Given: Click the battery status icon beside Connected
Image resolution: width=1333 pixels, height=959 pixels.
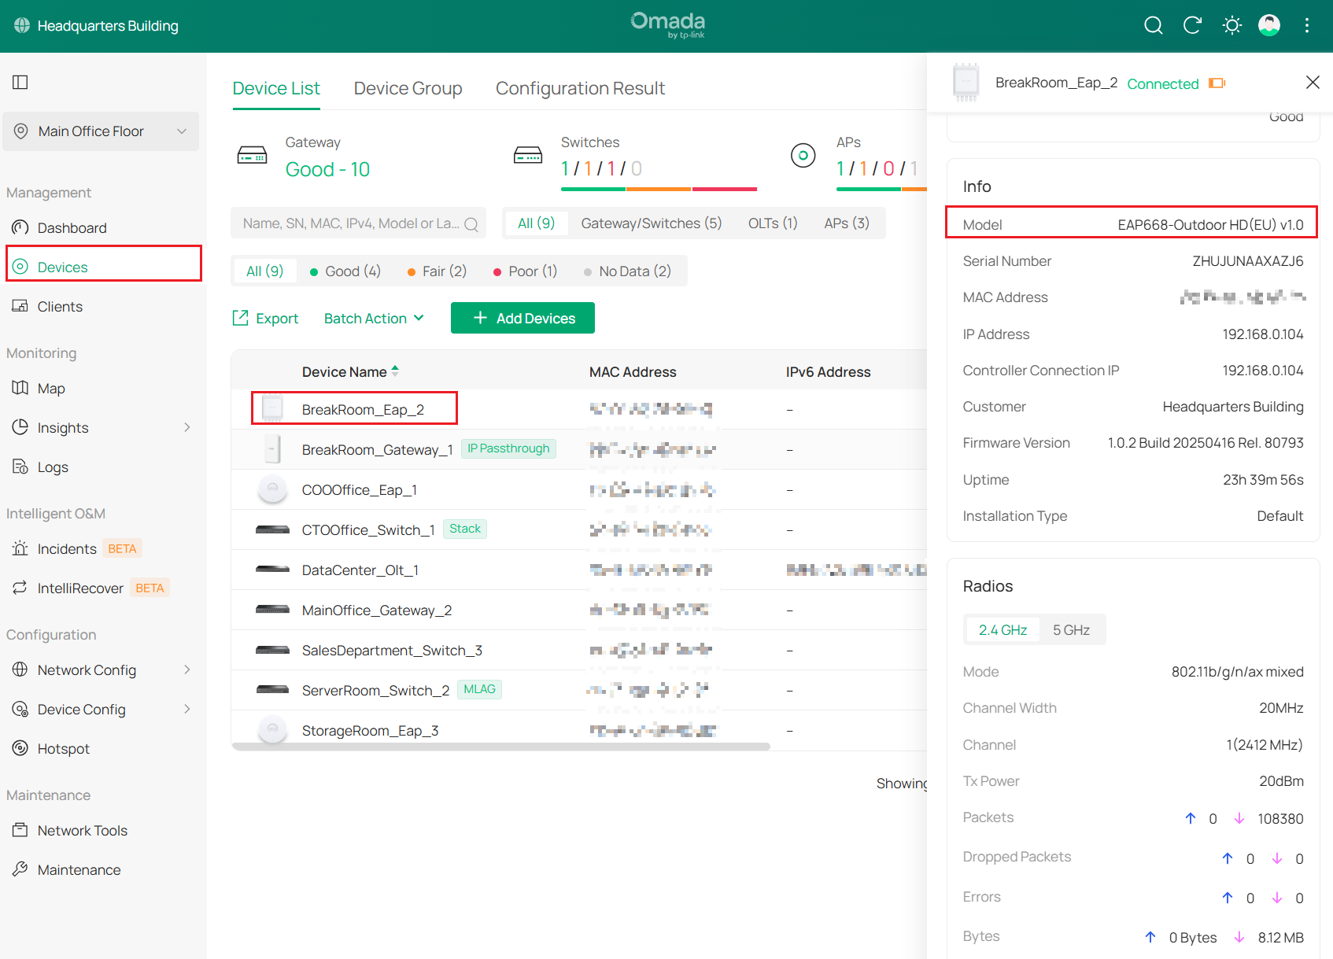Looking at the screenshot, I should [x=1217, y=83].
